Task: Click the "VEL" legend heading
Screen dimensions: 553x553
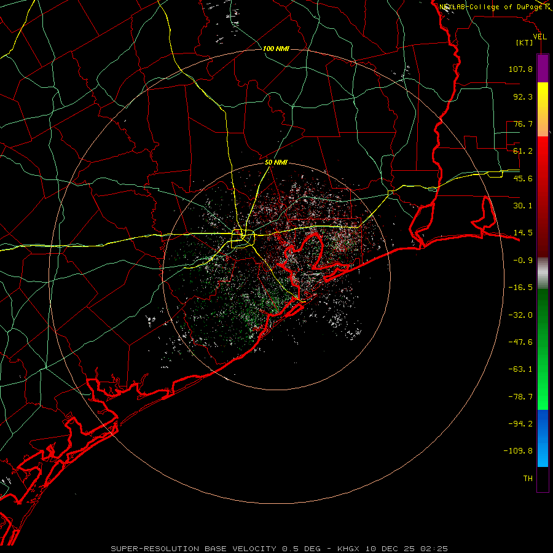Action: pos(540,37)
